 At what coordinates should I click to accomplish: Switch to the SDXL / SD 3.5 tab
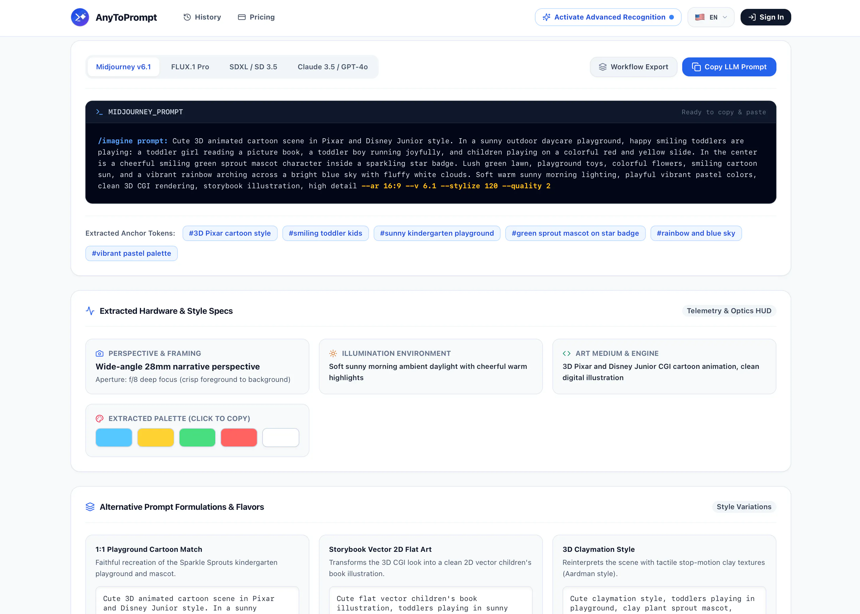coord(253,67)
